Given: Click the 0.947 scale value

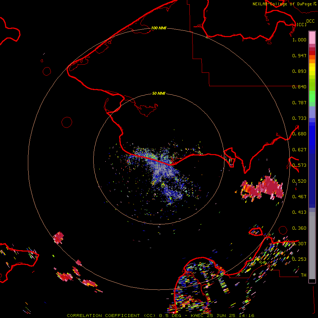Looking at the screenshot, I should [x=299, y=55].
